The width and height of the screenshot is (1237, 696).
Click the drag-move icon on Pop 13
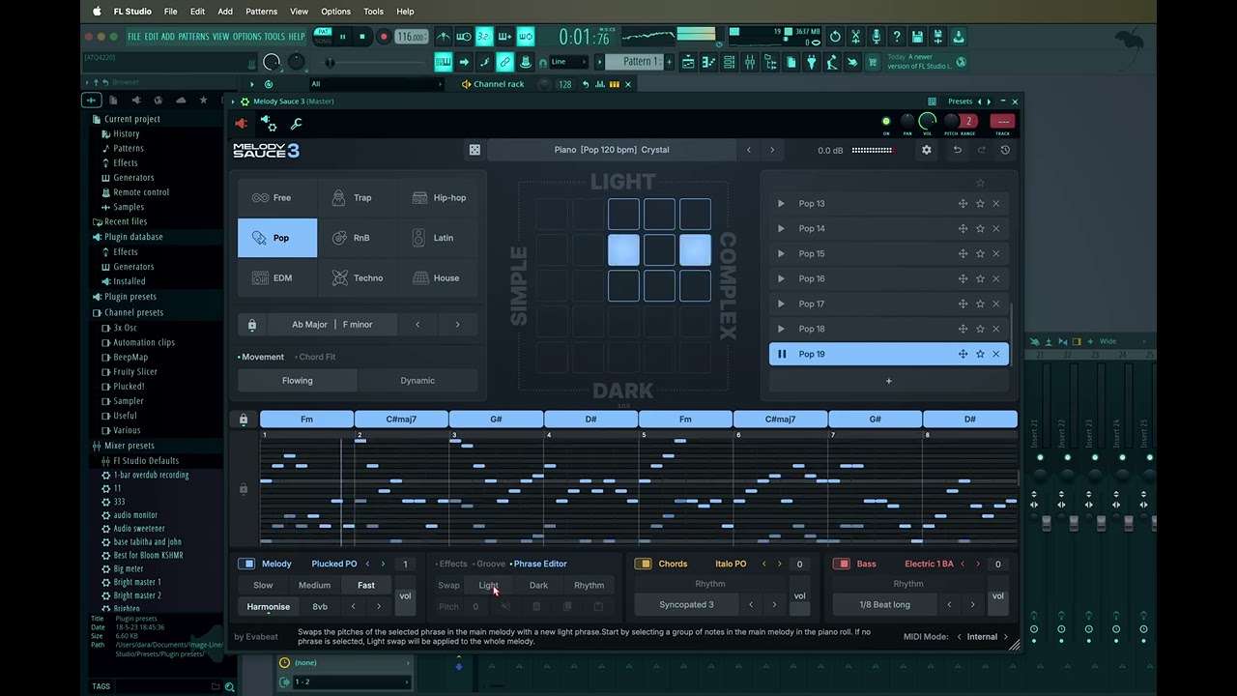[x=963, y=203]
